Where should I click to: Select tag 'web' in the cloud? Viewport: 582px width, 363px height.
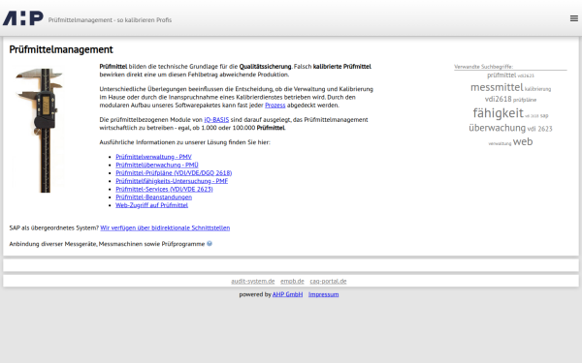tap(523, 141)
